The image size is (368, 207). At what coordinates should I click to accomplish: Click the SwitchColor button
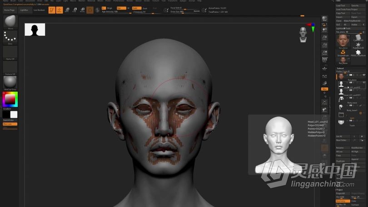point(10,120)
